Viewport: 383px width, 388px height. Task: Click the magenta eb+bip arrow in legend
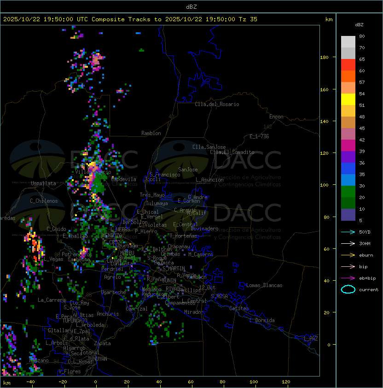click(348, 278)
